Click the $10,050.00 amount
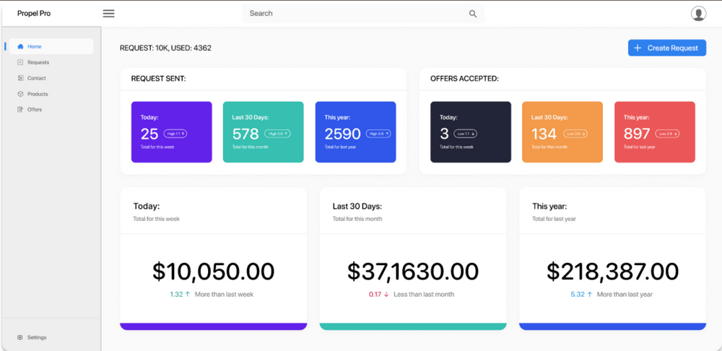 pos(213,272)
